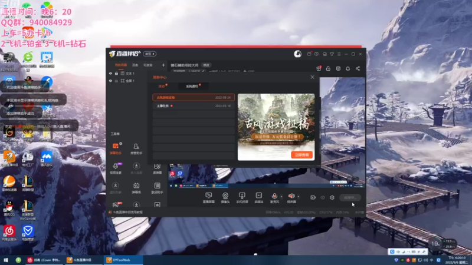Click the share icon
Viewport: 472px width, 265px height.
[x=358, y=68]
